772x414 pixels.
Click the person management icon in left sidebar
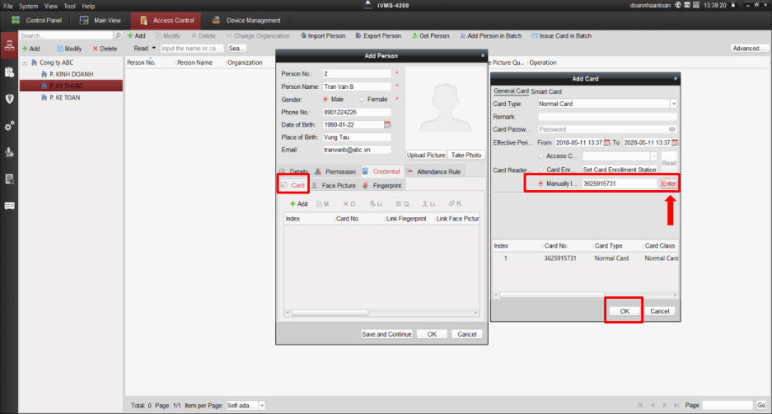9,45
